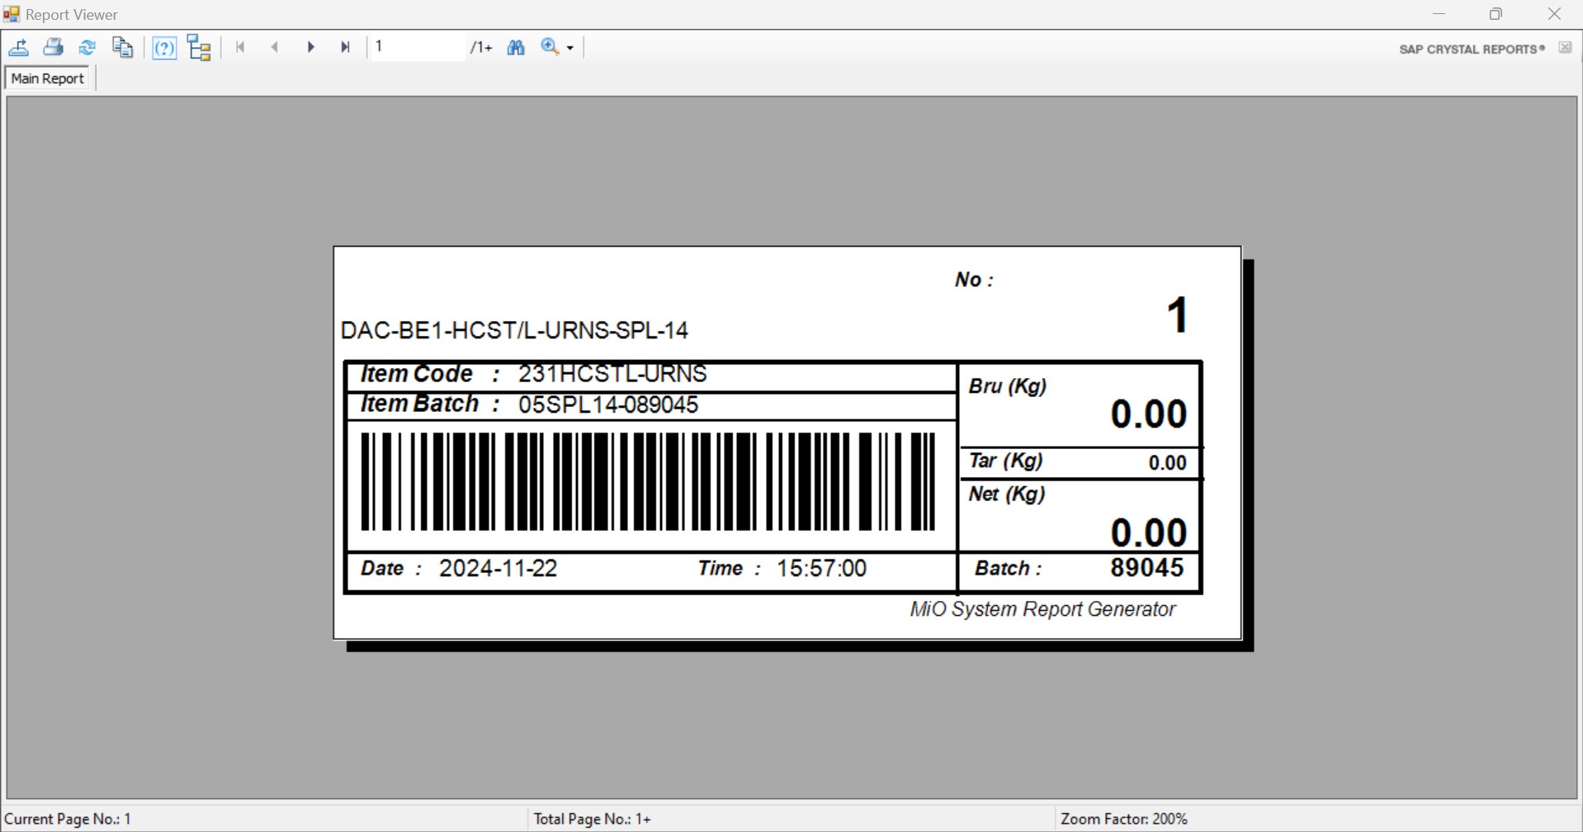Image resolution: width=1583 pixels, height=832 pixels.
Task: Close the current view beside SAP Crystal Reports
Action: [x=1565, y=48]
